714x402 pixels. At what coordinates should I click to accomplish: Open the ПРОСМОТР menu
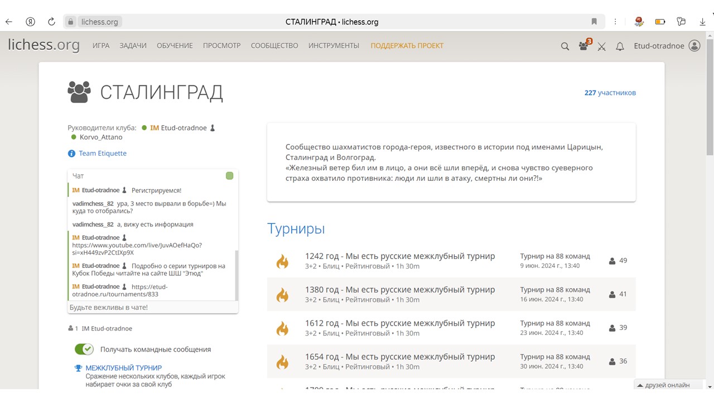222,46
